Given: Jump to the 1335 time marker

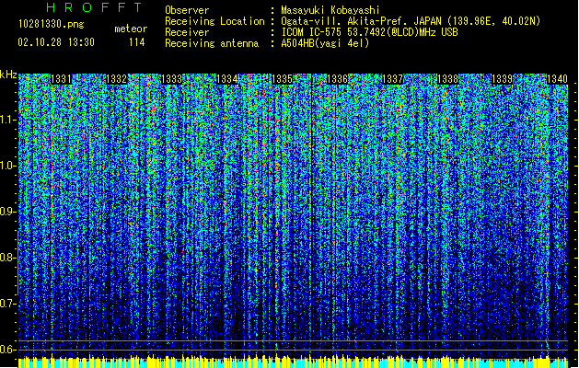Looking at the screenshot, I should [x=282, y=80].
